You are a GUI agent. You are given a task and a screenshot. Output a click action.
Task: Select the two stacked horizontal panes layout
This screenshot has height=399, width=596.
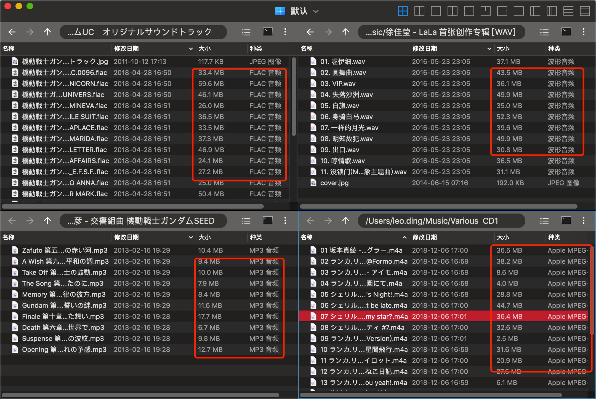(x=502, y=11)
